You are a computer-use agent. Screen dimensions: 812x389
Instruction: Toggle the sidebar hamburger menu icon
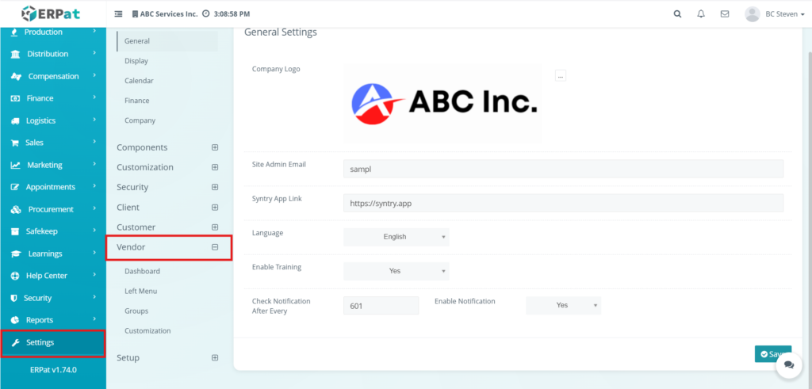[x=119, y=13]
